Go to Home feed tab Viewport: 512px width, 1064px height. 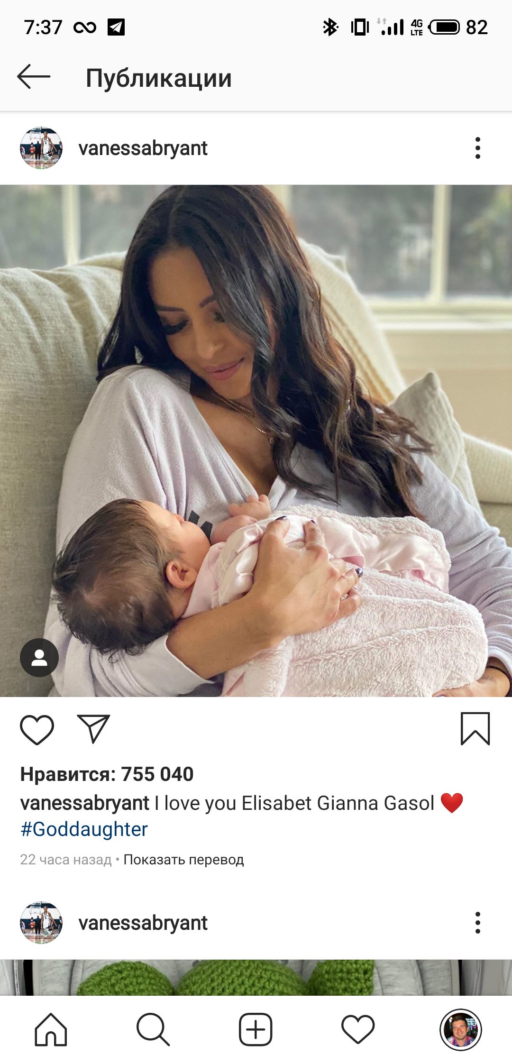[x=51, y=1029]
